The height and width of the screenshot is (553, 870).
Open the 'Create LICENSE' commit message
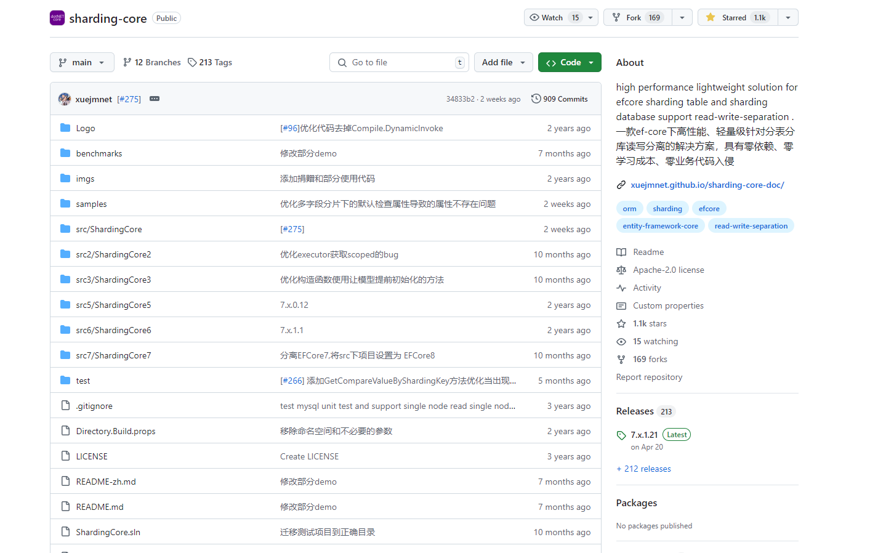(x=310, y=456)
